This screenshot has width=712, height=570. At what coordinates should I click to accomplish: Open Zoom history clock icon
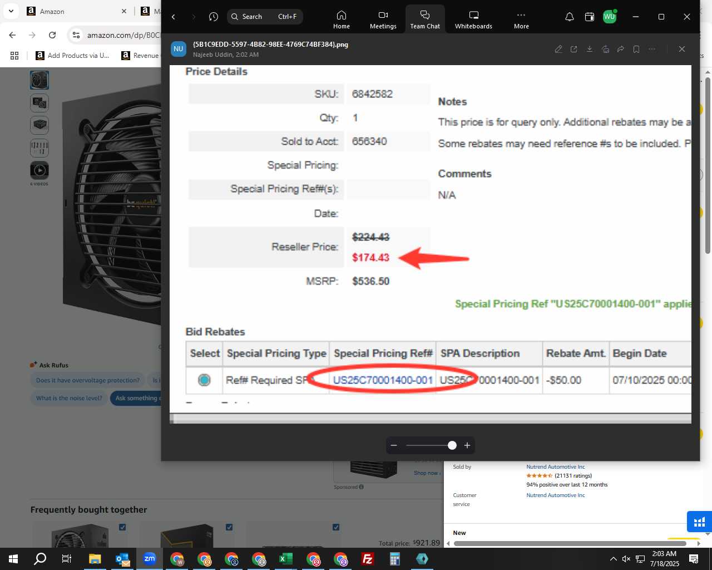[214, 17]
